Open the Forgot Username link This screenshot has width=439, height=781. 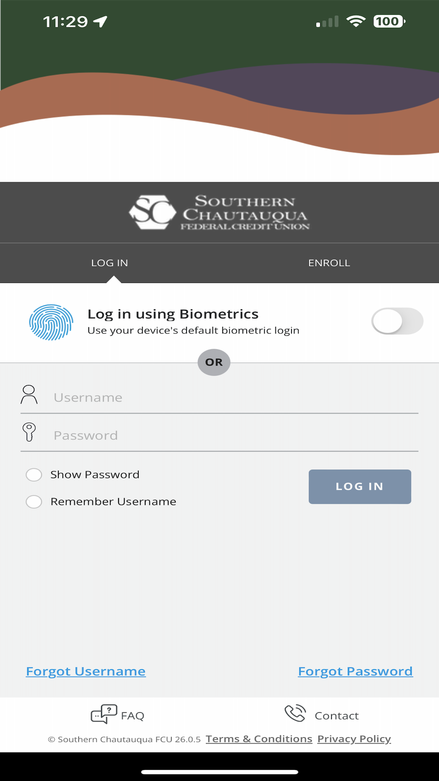click(86, 671)
